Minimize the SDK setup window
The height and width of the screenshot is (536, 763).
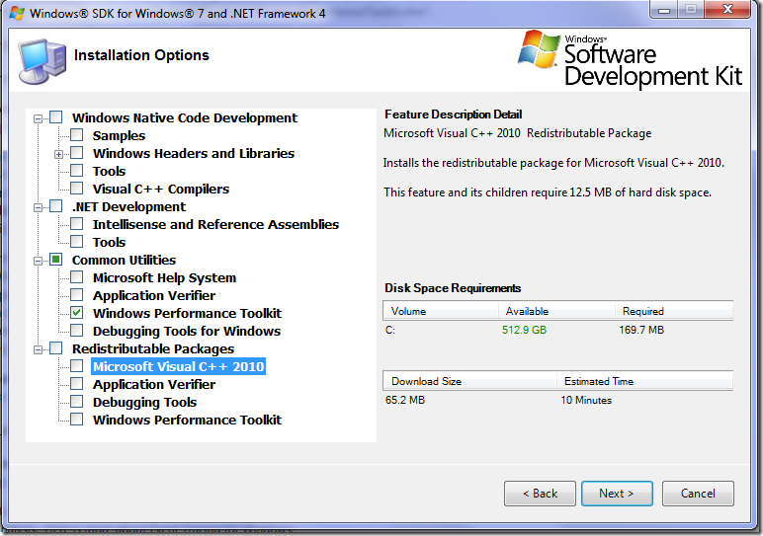664,9
